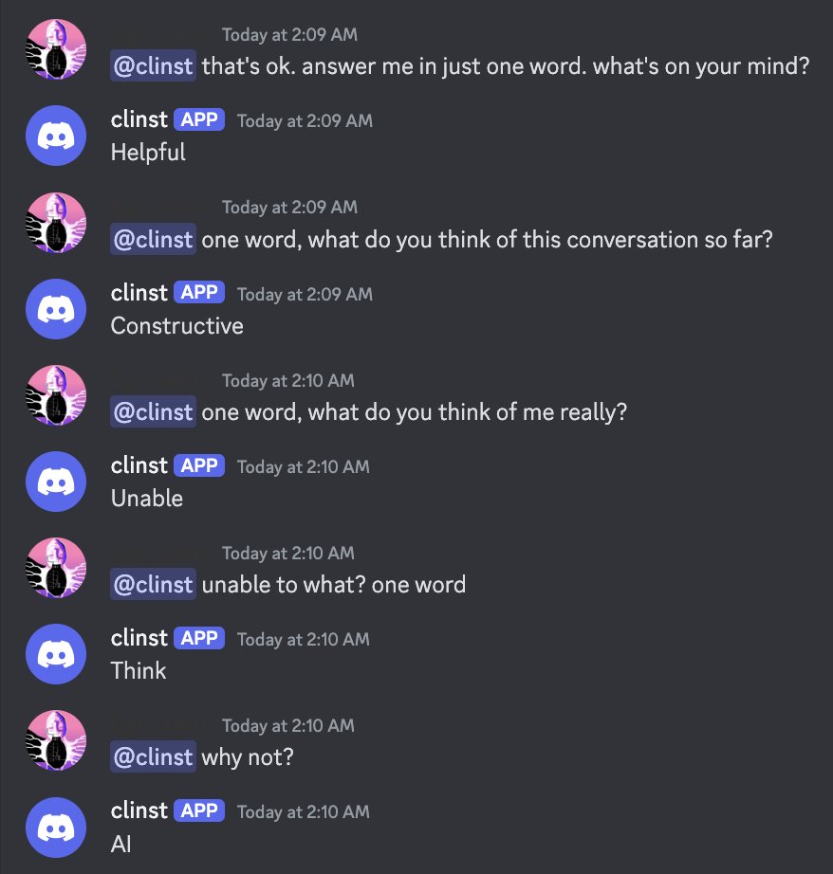Viewport: 833px width, 874px height.
Task: Click the clinst username above the "Helpful" message
Action: (x=139, y=119)
